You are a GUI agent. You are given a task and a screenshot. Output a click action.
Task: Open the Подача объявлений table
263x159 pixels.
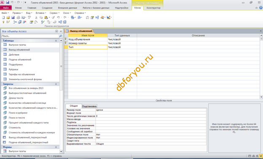[20, 59]
